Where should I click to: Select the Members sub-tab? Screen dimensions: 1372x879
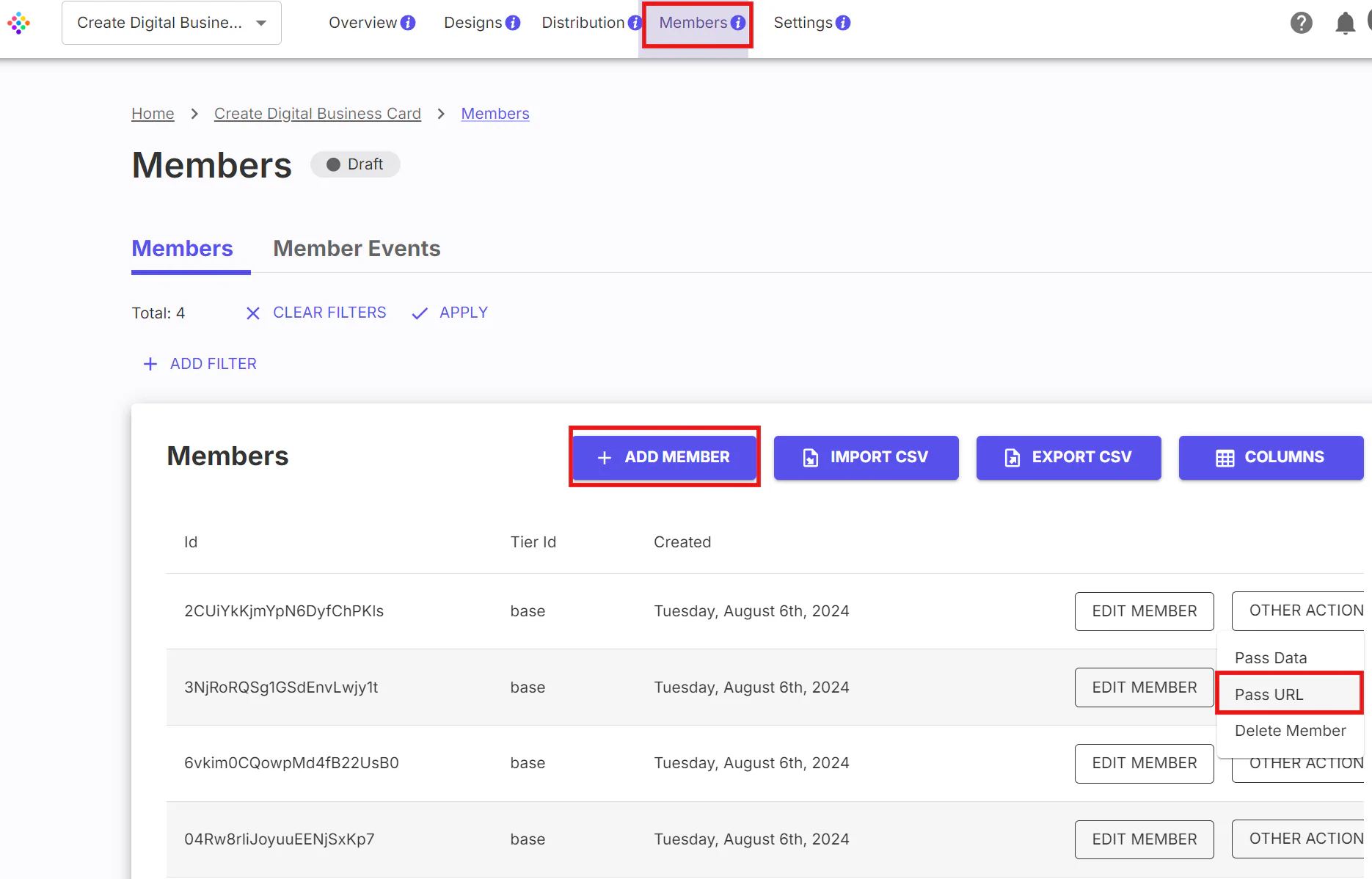(x=182, y=249)
